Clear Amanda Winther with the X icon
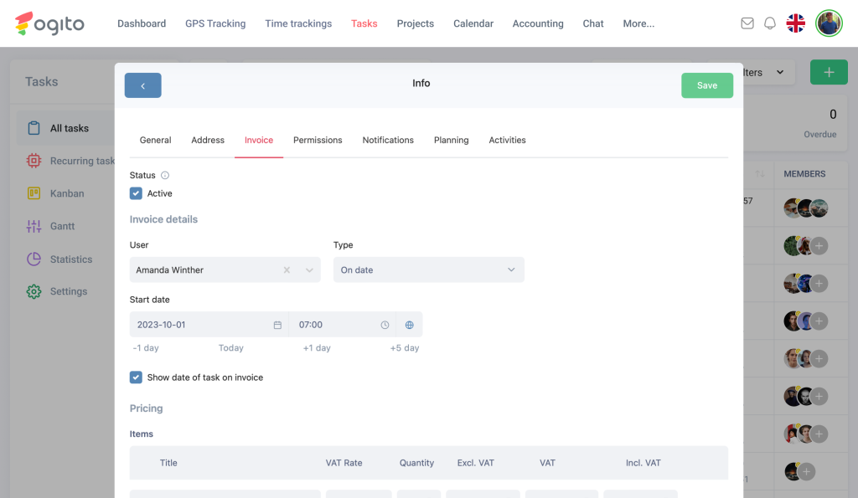 [287, 270]
